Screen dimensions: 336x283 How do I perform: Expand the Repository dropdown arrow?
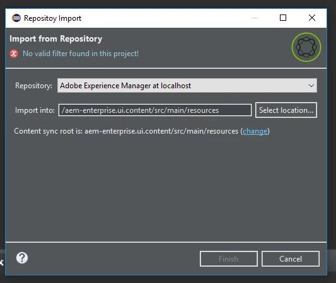tap(311, 86)
